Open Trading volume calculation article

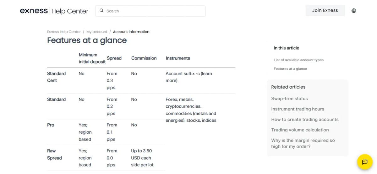coord(300,130)
